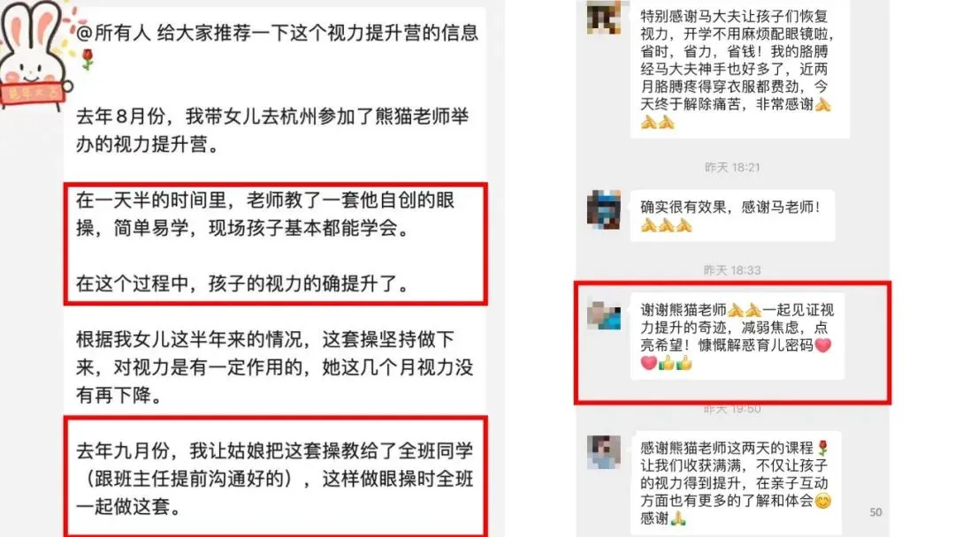Click praying hands emojis under 感谢马老师
Viewport: 955px width, 537px height.
[667, 226]
